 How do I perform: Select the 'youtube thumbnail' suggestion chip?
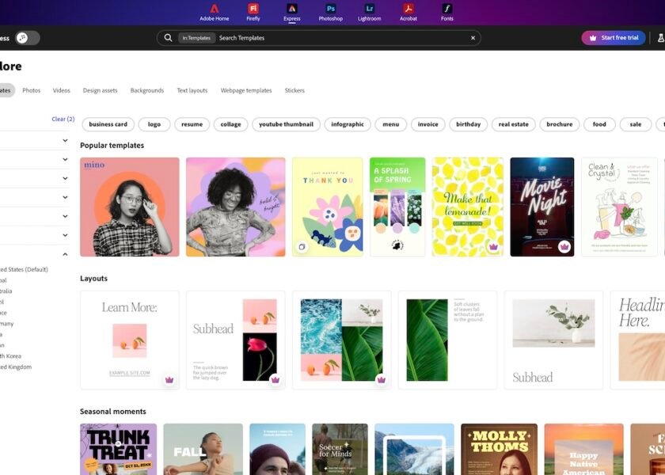pyautogui.click(x=286, y=124)
